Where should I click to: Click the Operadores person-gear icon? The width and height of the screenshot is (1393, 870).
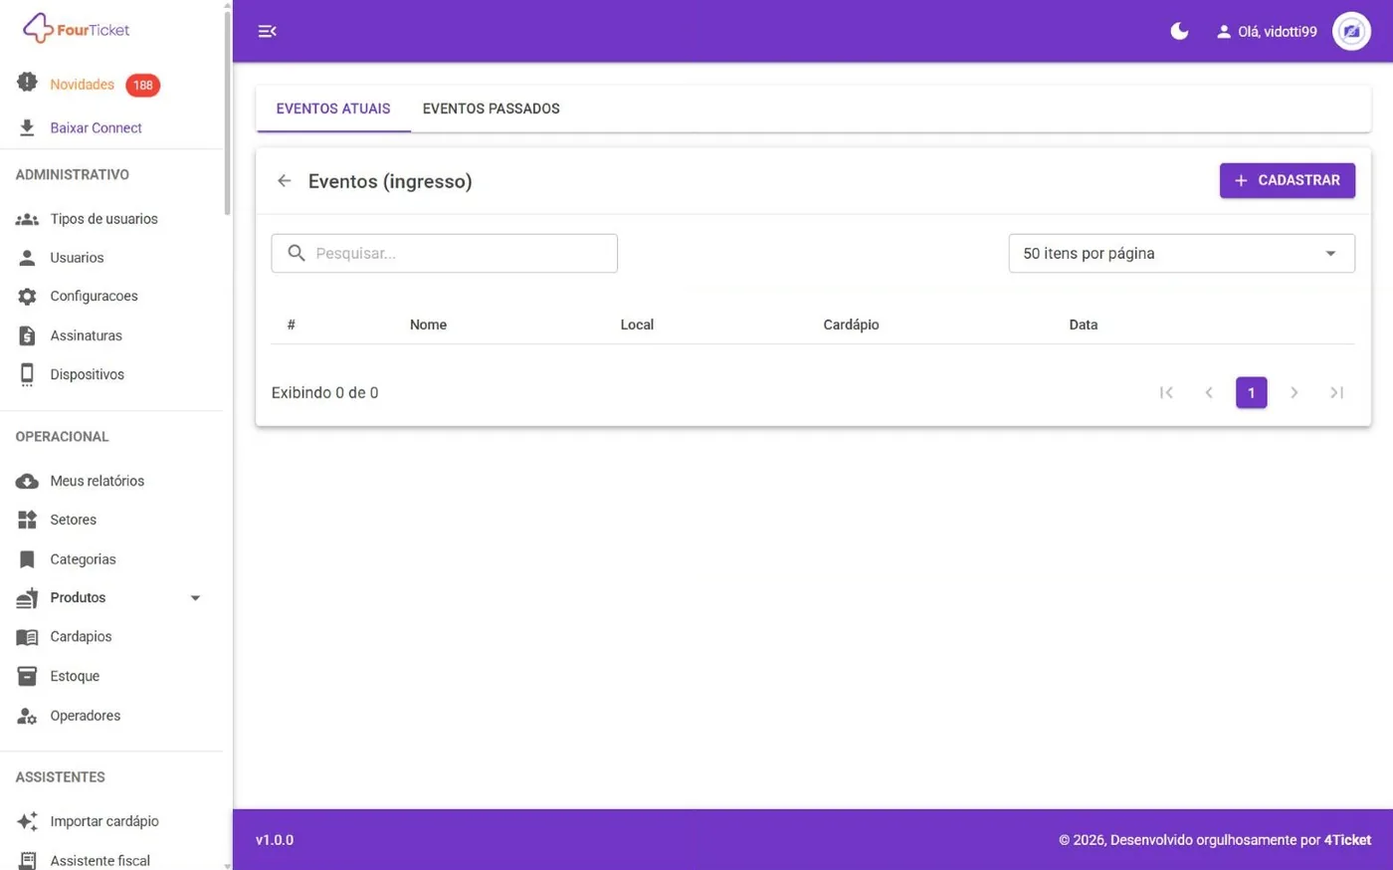coord(27,716)
